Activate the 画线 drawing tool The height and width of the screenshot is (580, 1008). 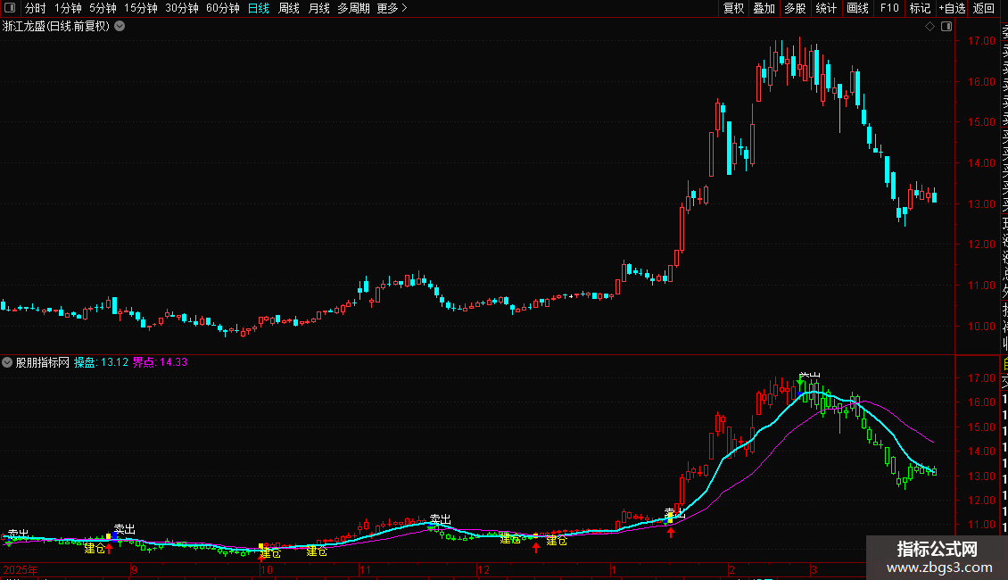[857, 8]
